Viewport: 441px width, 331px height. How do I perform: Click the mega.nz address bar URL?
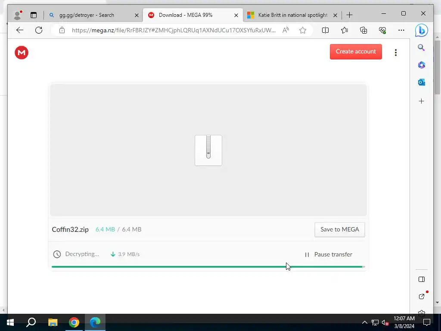click(174, 30)
